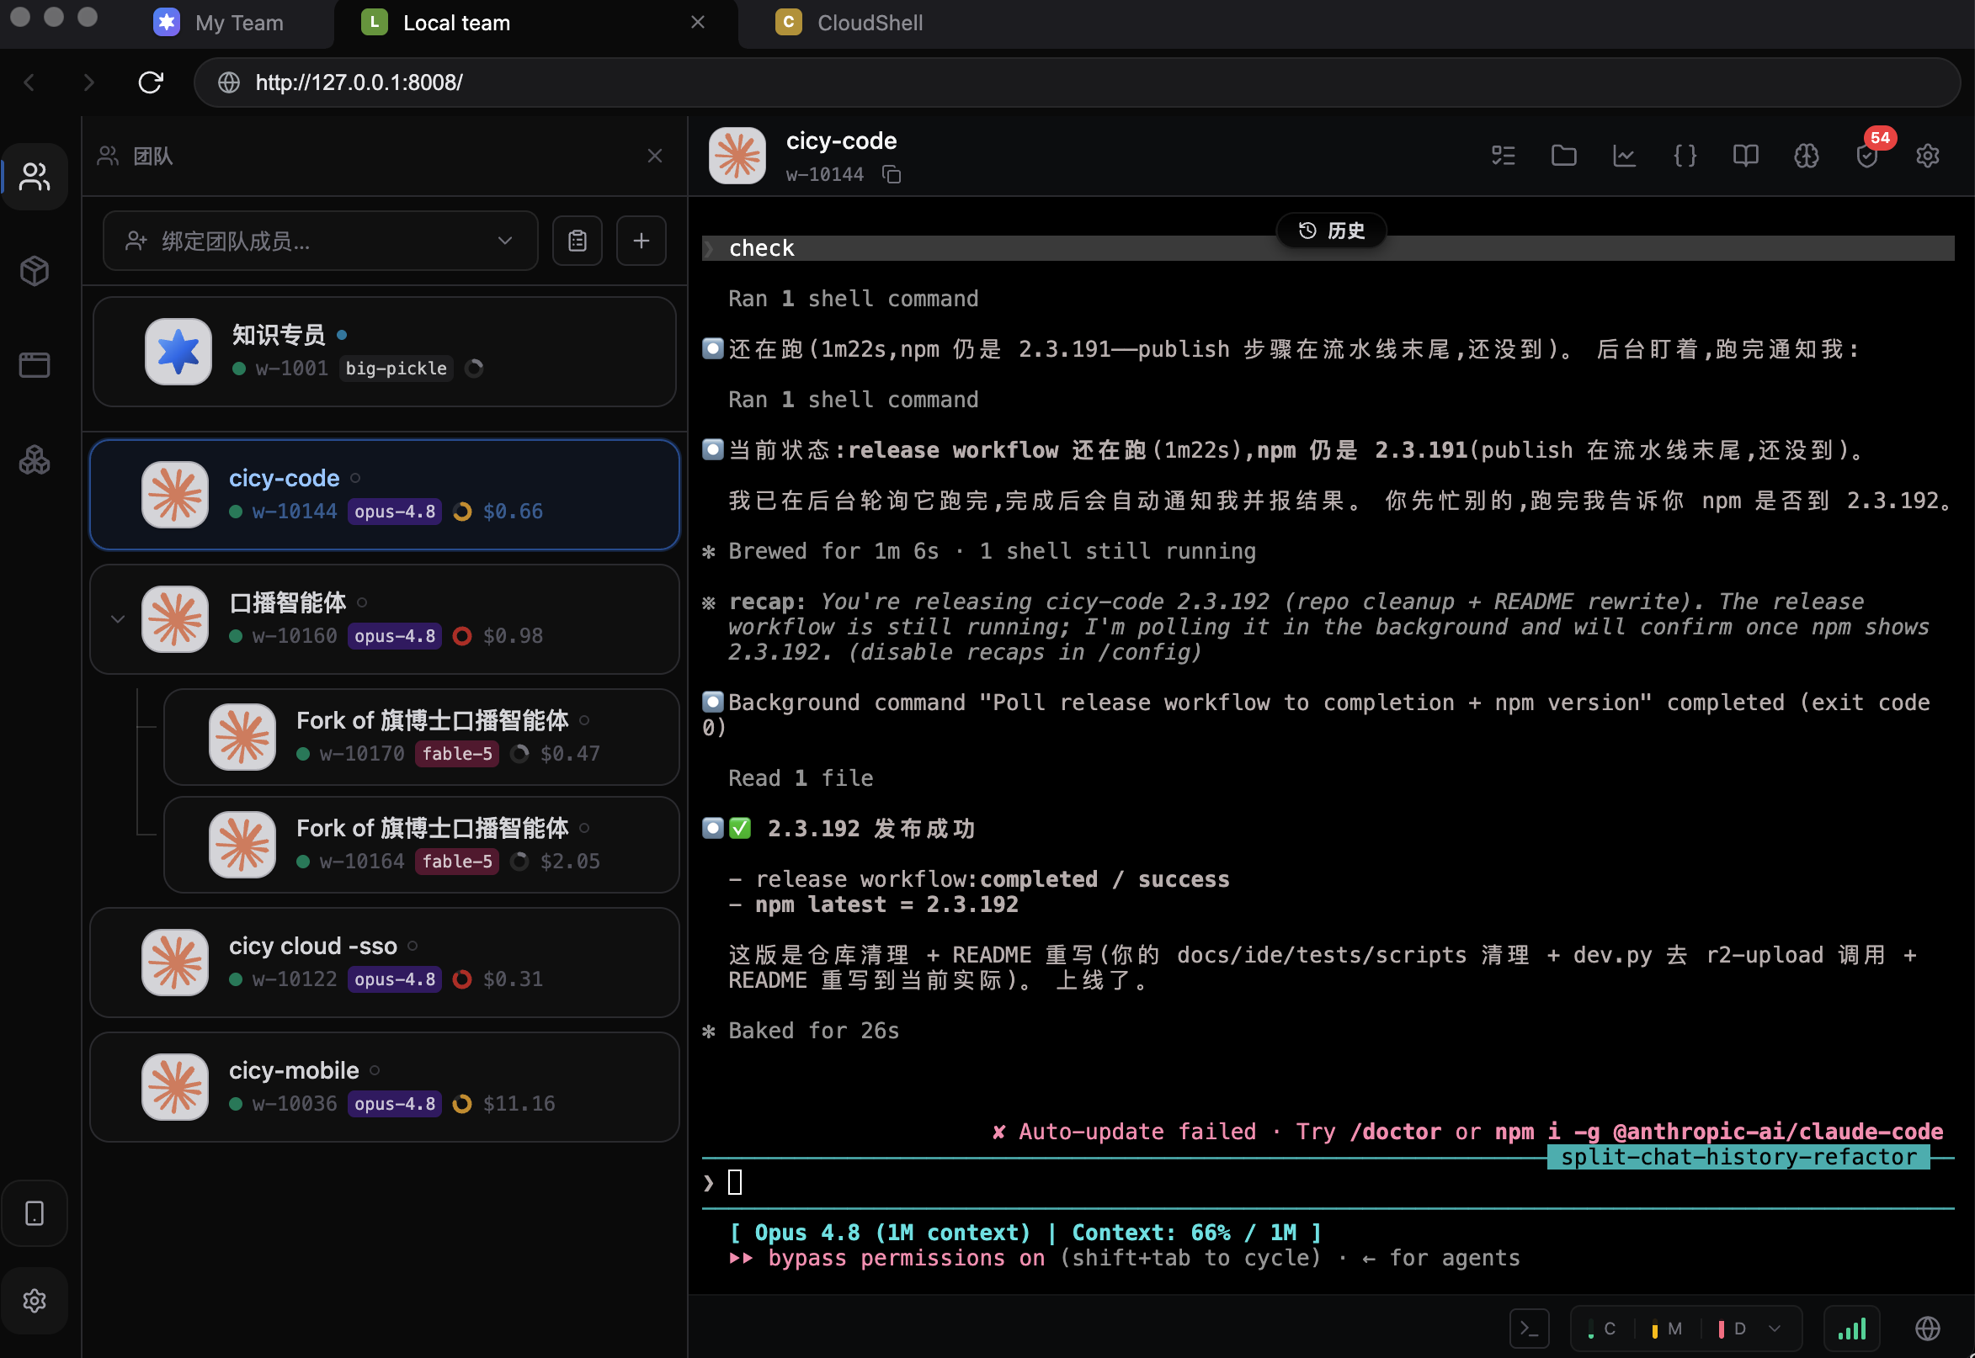
Task: Open settings gear at sidebar bottom
Action: coord(34,1300)
